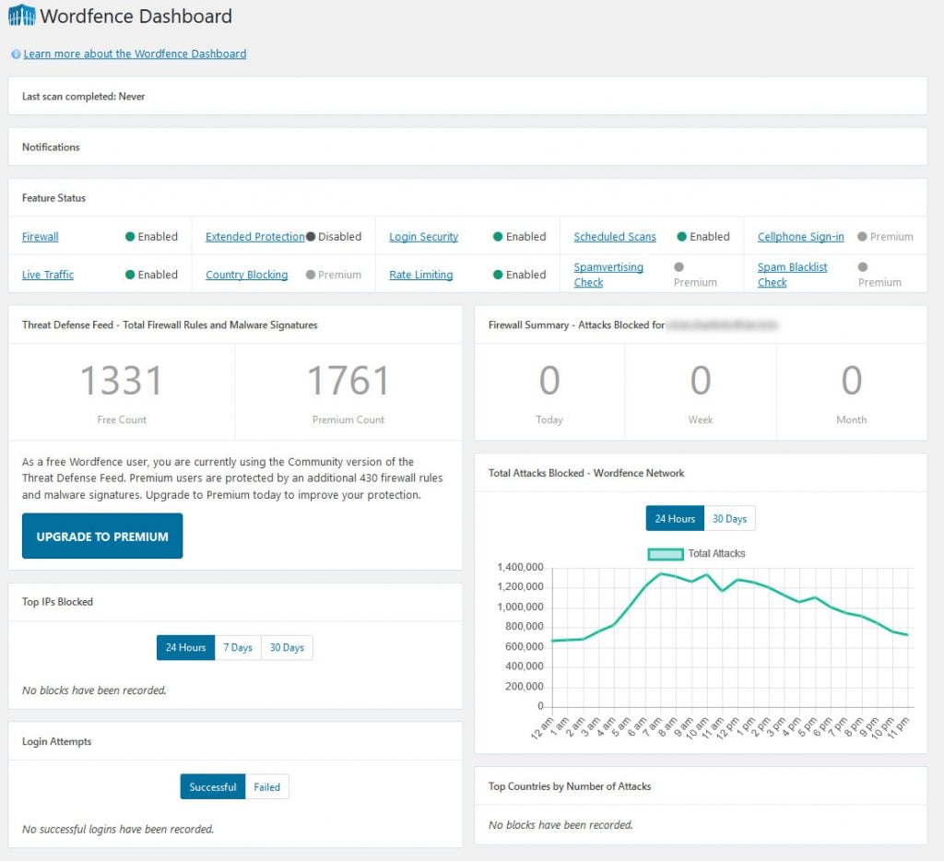Click the green status dot for Live Traffic
The width and height of the screenshot is (944, 861).
(130, 275)
